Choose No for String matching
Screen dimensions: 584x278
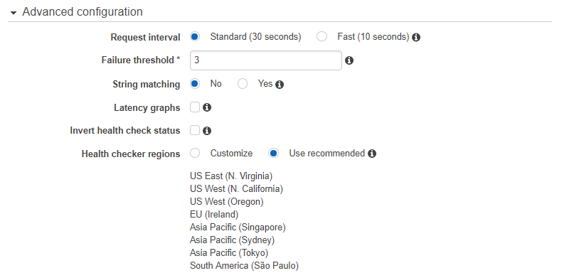tap(195, 84)
